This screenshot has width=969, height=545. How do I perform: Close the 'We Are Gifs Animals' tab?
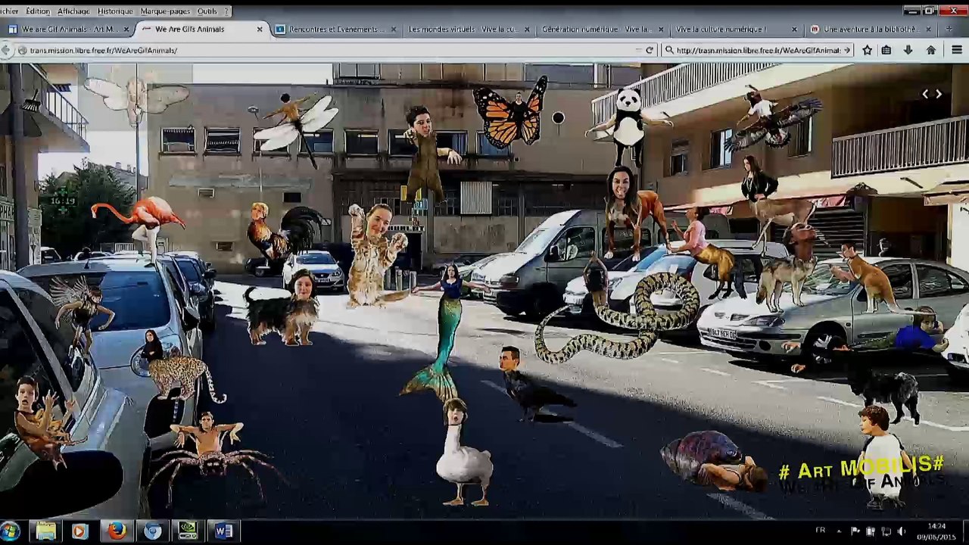pyautogui.click(x=260, y=30)
